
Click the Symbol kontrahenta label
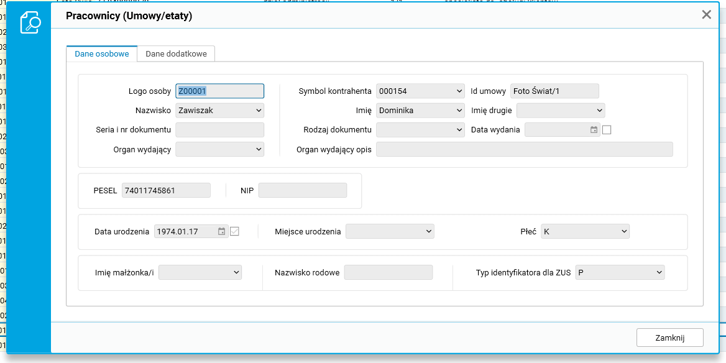335,91
